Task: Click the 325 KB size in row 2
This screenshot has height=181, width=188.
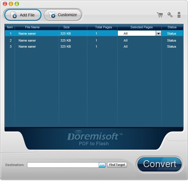Action: point(66,40)
